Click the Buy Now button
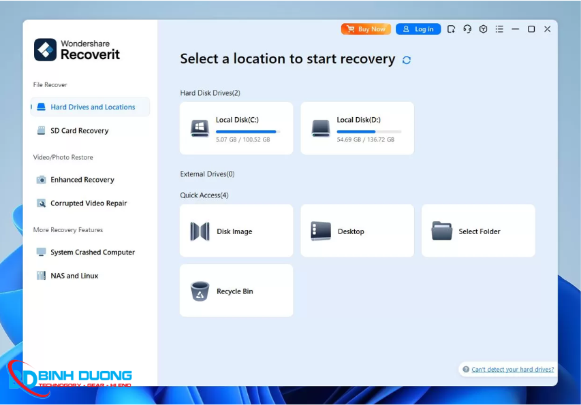Viewport: 581px width, 405px height. point(366,29)
